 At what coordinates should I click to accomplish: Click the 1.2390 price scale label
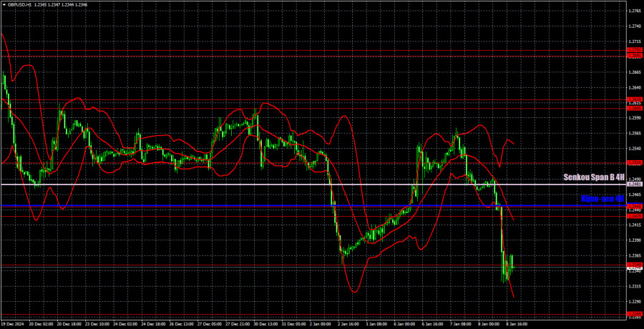(x=633, y=241)
